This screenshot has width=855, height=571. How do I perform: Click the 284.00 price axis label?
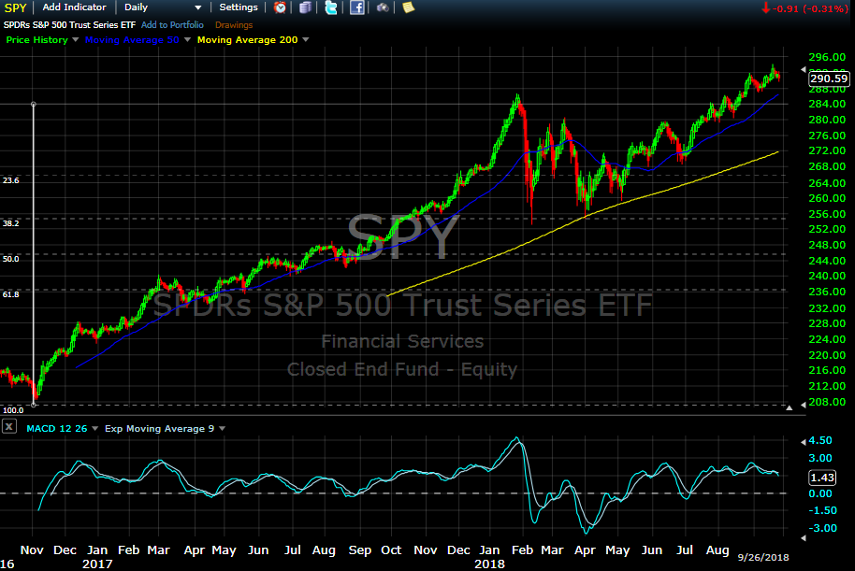pyautogui.click(x=827, y=104)
